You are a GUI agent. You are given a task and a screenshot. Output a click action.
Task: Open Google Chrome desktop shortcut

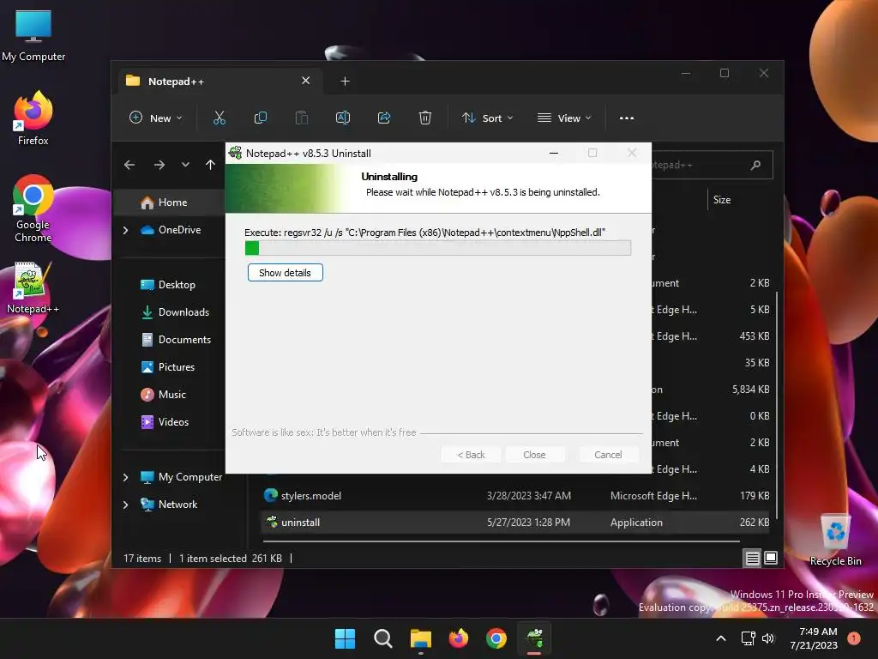click(x=33, y=209)
